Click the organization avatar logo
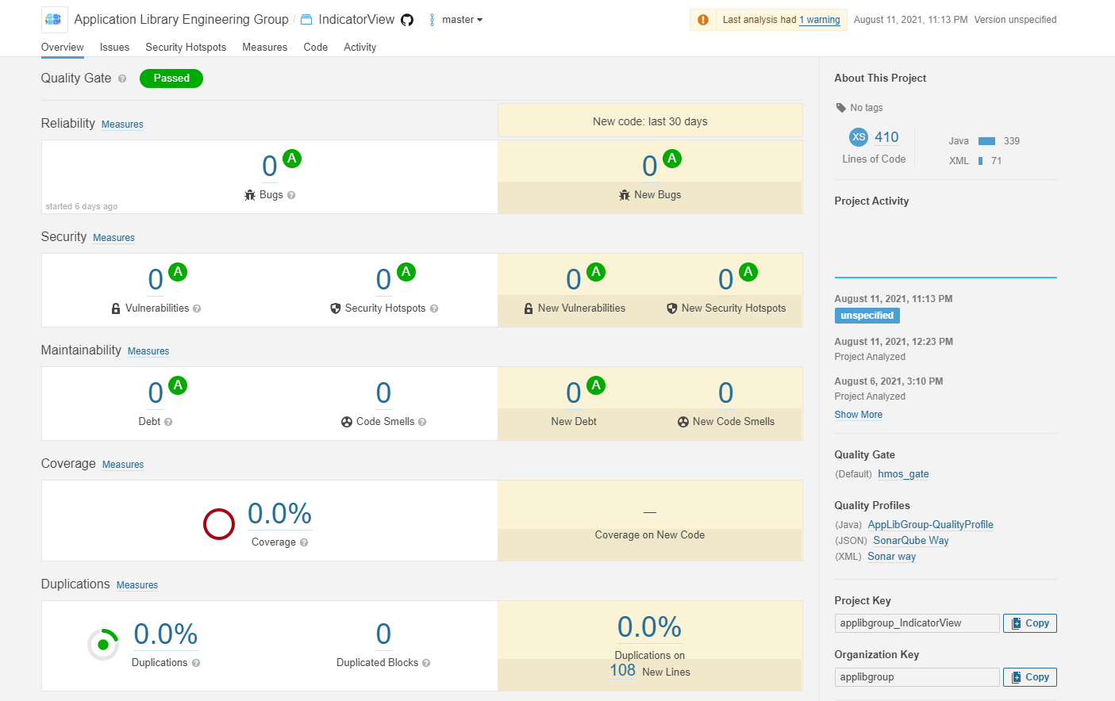Image resolution: width=1115 pixels, height=701 pixels. coord(54,19)
